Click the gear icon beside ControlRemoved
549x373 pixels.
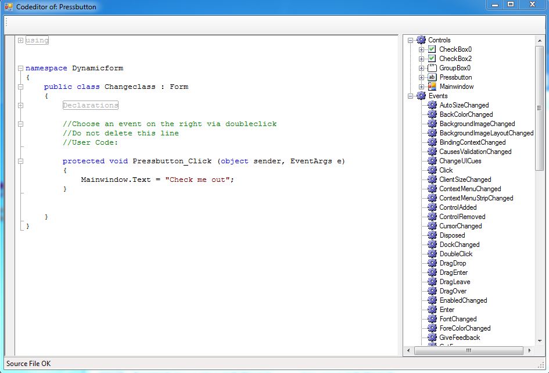pos(432,217)
